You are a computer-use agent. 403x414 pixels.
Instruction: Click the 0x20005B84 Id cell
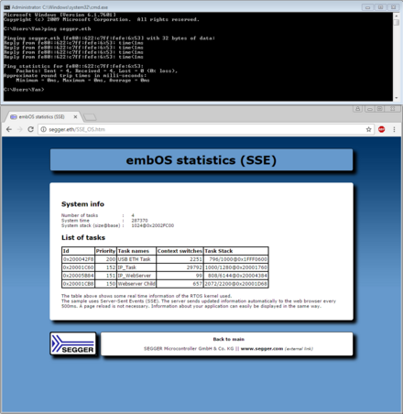[x=78, y=276]
